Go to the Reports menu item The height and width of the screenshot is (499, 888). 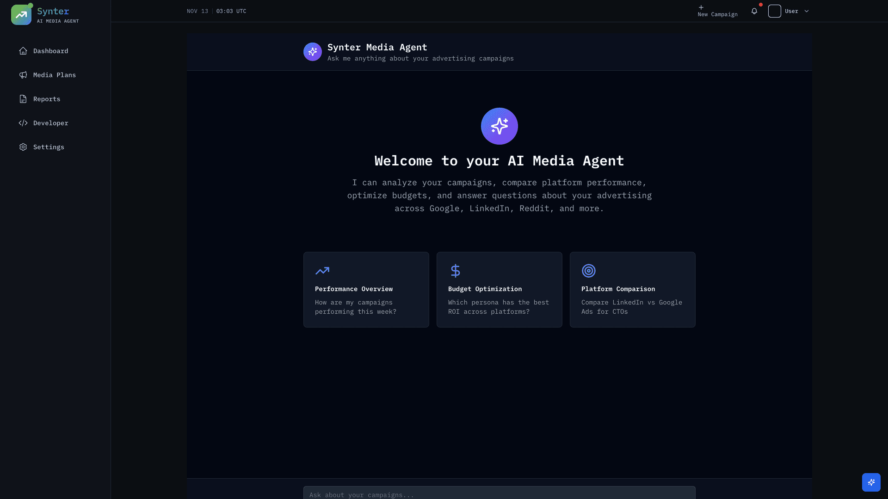(x=47, y=99)
